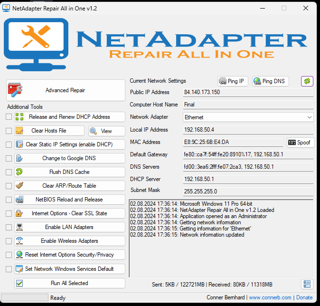Click the DNS Servers field
The height and width of the screenshot is (306, 320).
(x=248, y=167)
